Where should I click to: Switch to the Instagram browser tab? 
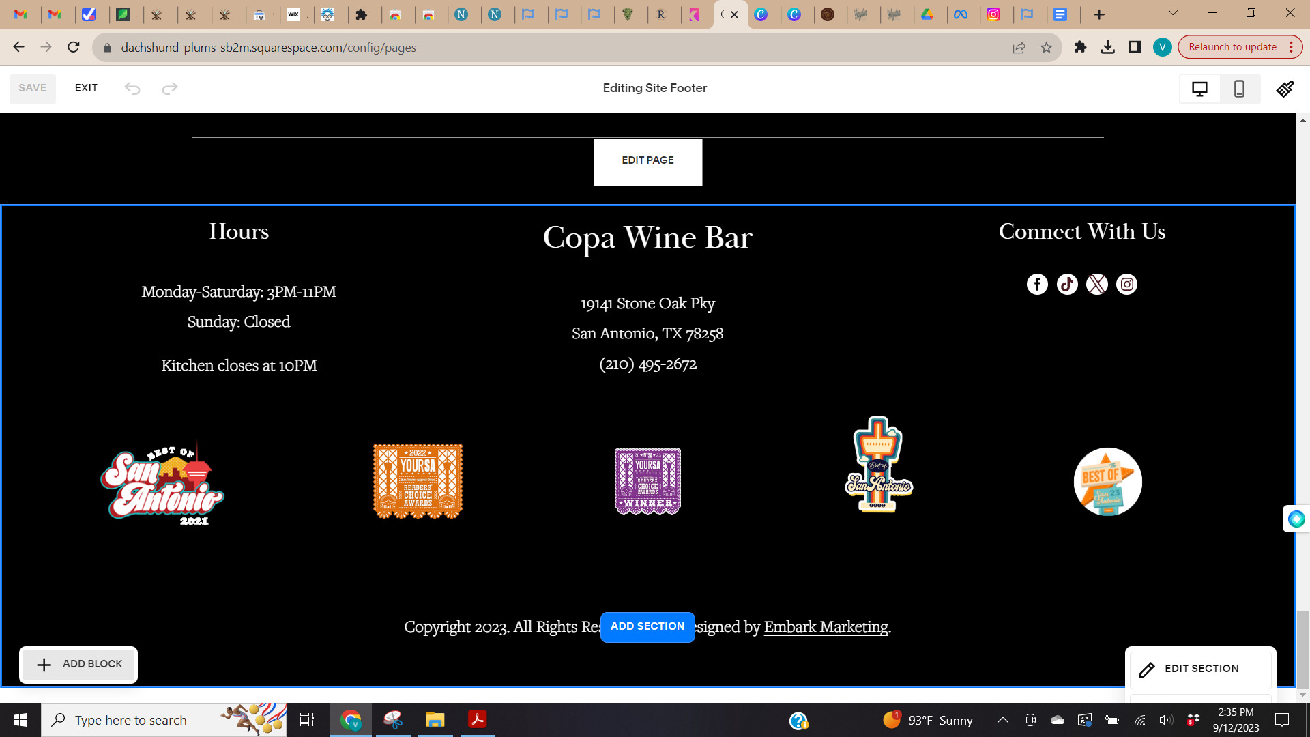click(993, 14)
